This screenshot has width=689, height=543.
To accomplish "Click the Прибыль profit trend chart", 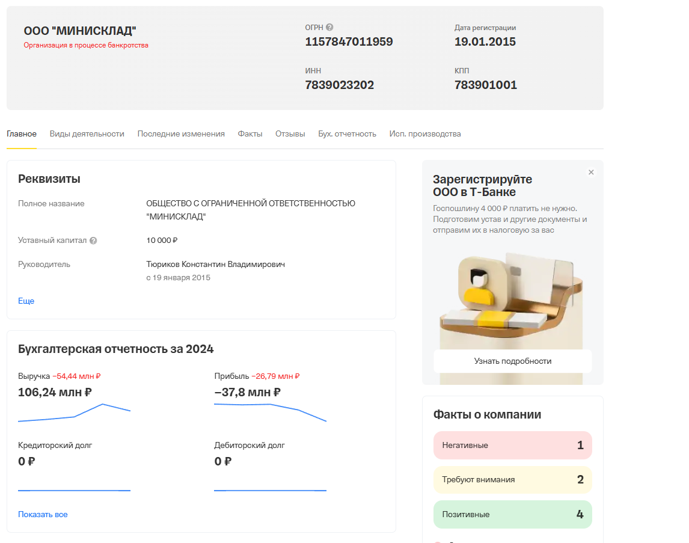I will pyautogui.click(x=270, y=411).
